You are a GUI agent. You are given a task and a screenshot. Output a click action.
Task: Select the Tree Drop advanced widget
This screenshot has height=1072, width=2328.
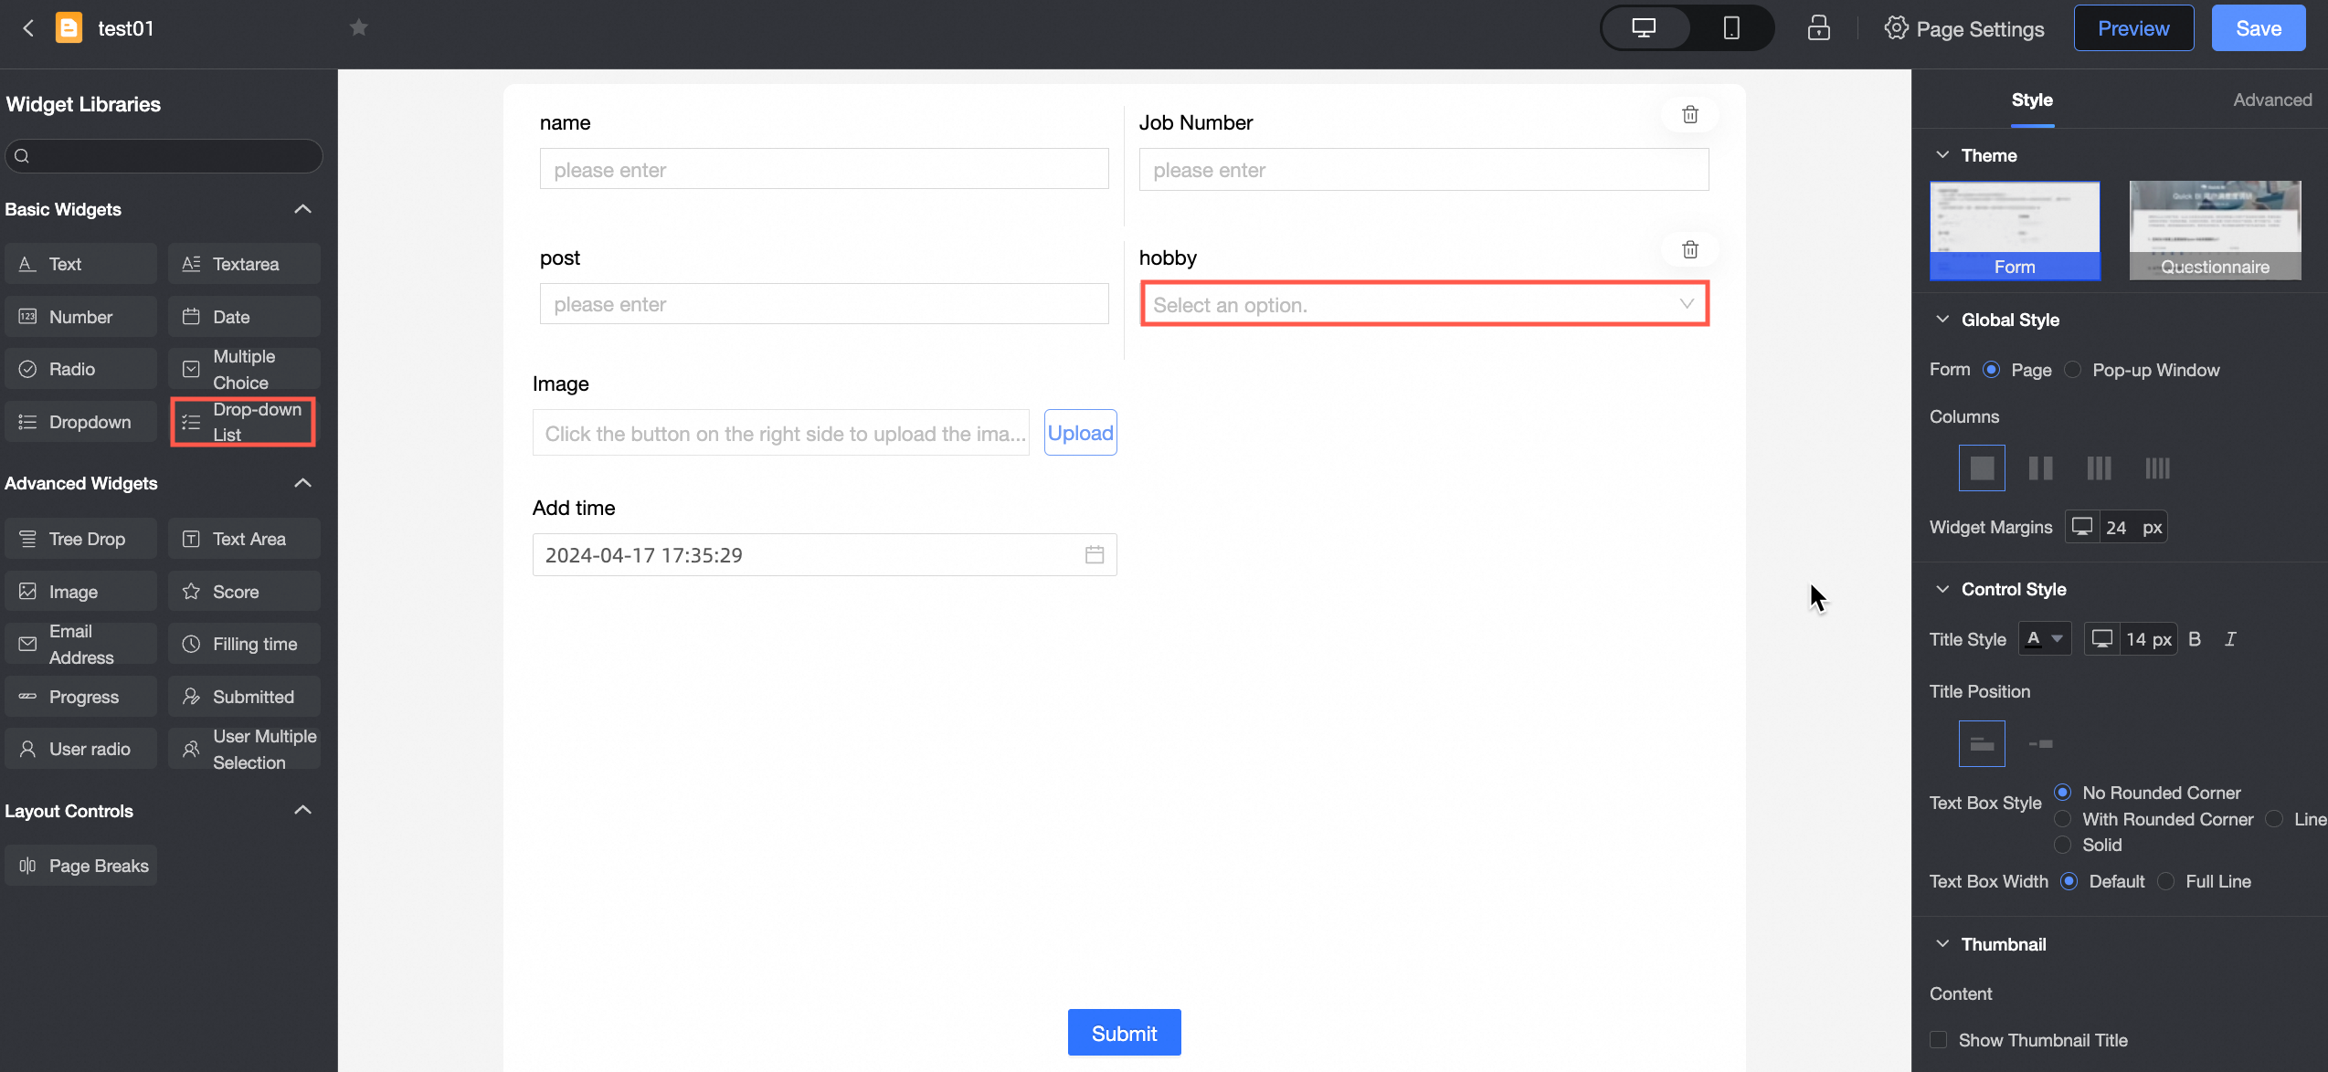(80, 538)
